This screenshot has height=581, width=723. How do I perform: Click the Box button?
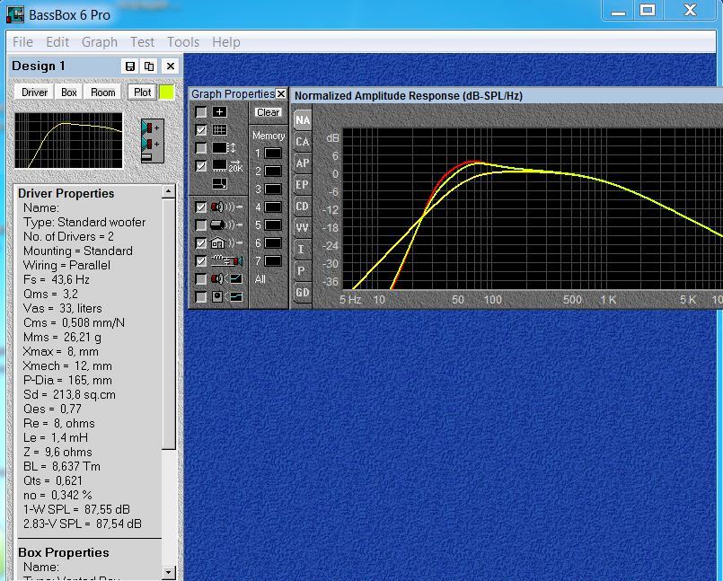coord(69,92)
